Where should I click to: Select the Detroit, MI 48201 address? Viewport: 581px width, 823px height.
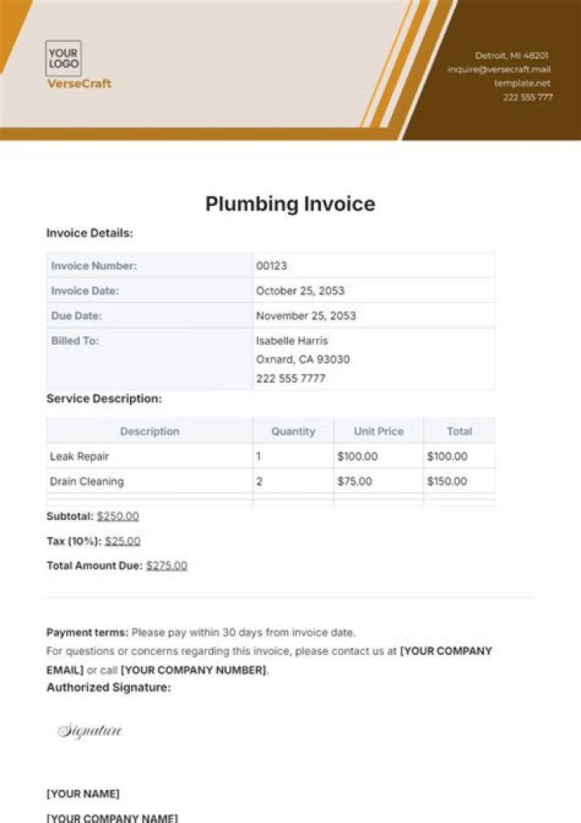[x=511, y=56]
